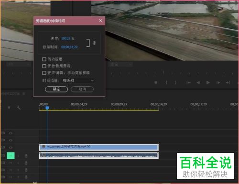The image size is (239, 184).
Task: Mute the third audio track
Action: (11, 170)
